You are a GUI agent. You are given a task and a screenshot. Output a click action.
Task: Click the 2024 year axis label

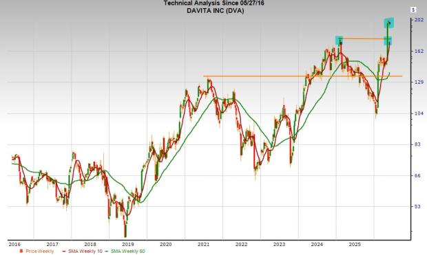pyautogui.click(x=317, y=244)
